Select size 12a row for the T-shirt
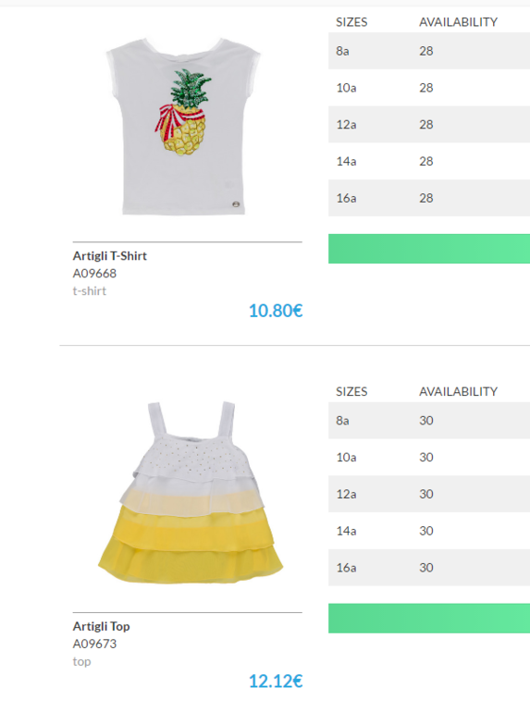The height and width of the screenshot is (712, 530). point(429,125)
